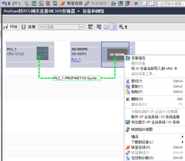Toggle the 突出显示 DP 主站系统 checkbox

[x=128, y=122]
